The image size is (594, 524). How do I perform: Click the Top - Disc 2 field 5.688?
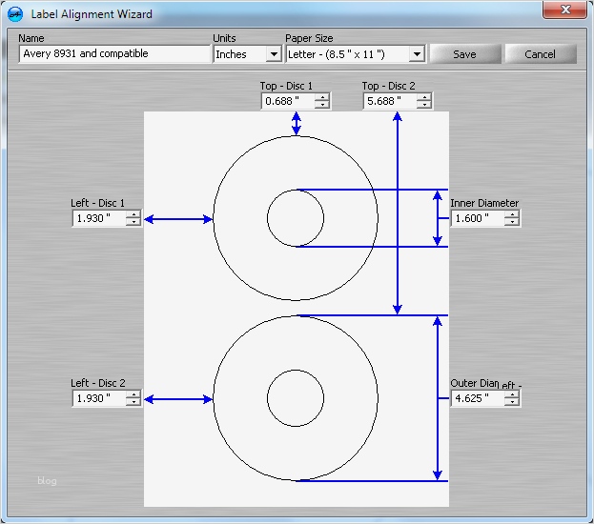391,101
